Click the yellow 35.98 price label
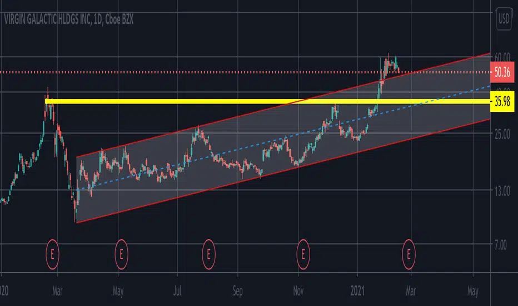Image resolution: width=518 pixels, height=306 pixels. [502, 102]
